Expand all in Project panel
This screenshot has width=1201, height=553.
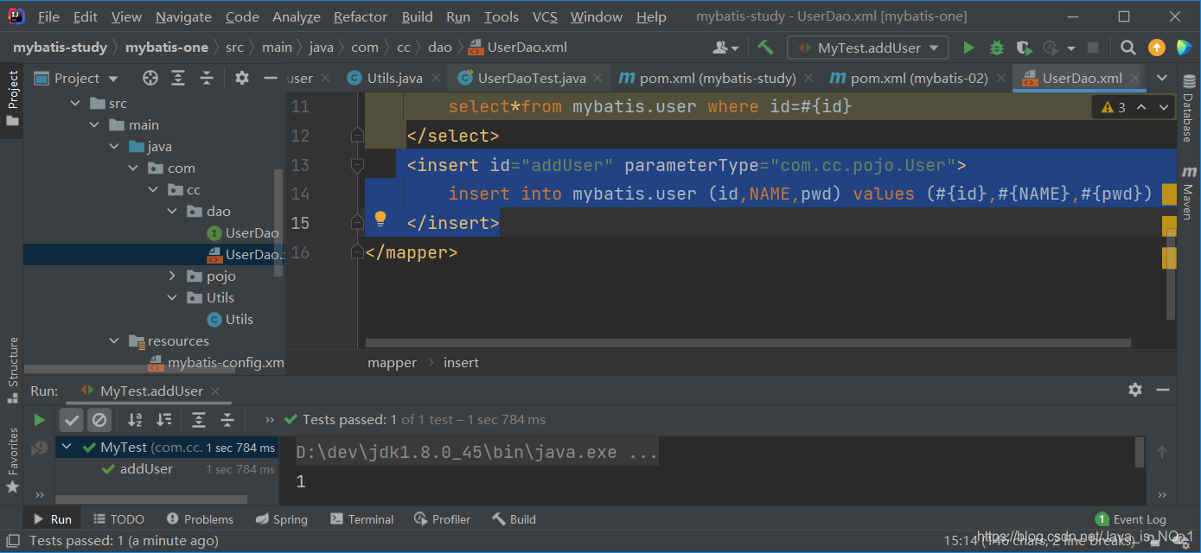[178, 78]
